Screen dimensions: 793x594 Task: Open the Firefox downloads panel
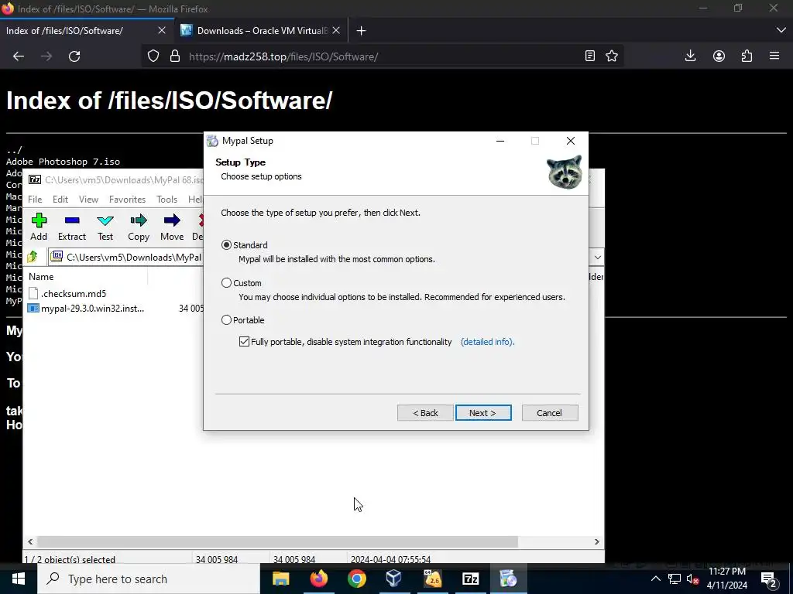click(690, 56)
